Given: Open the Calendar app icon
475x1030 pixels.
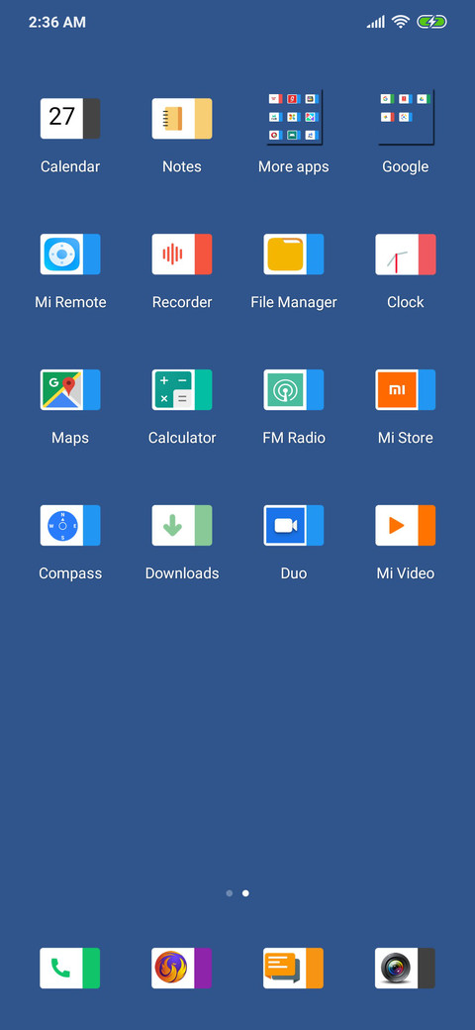Looking at the screenshot, I should point(70,119).
